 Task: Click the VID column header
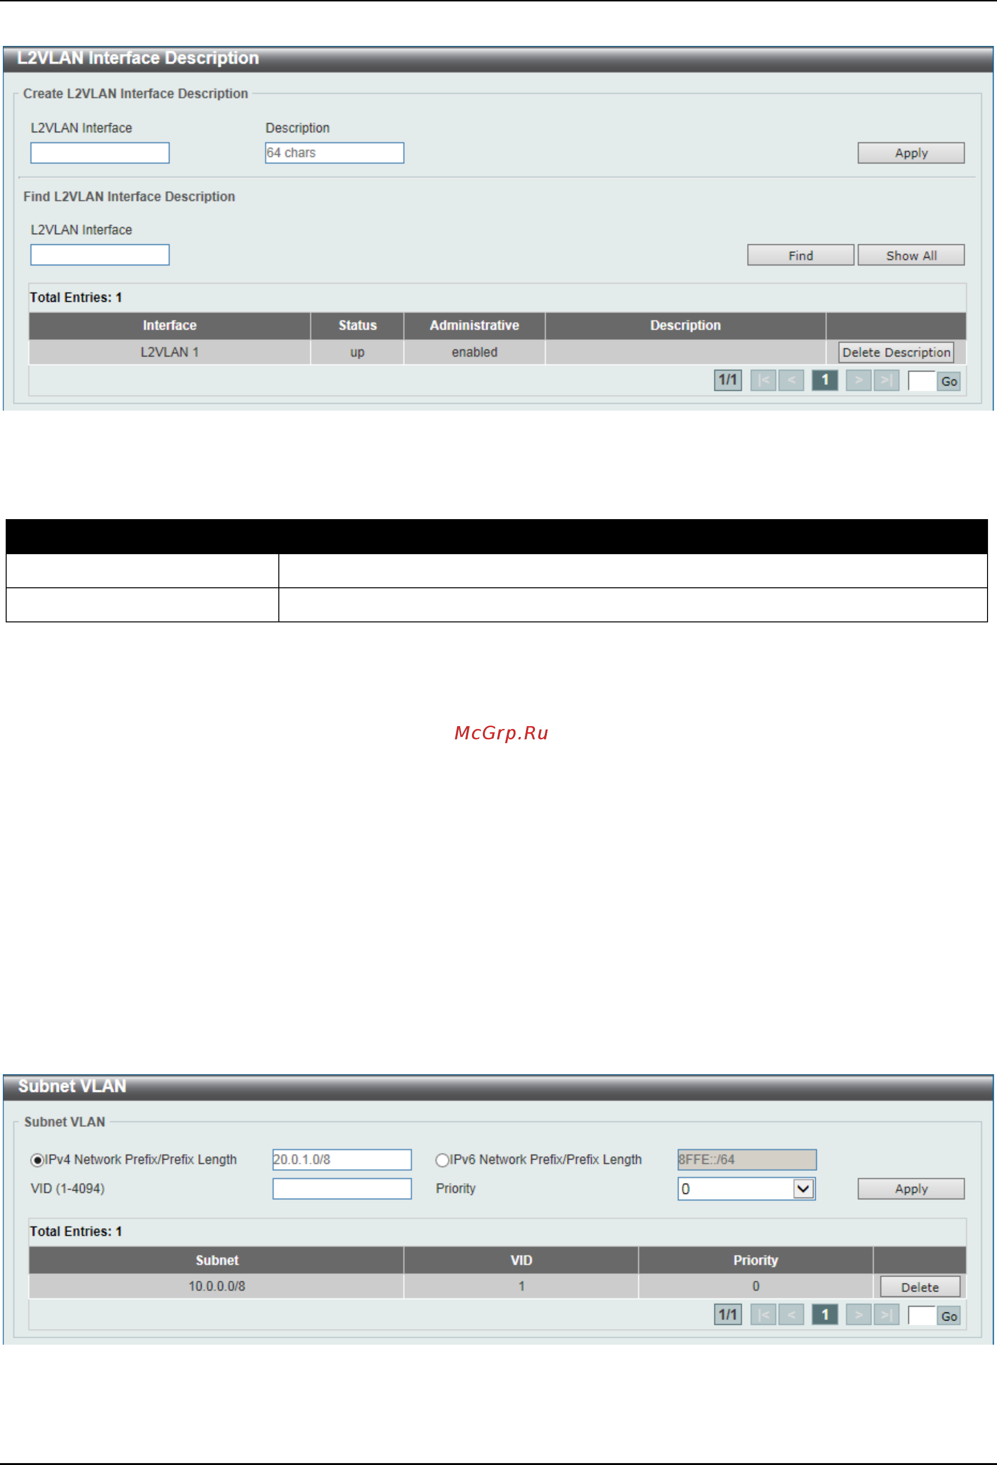coord(521,1261)
